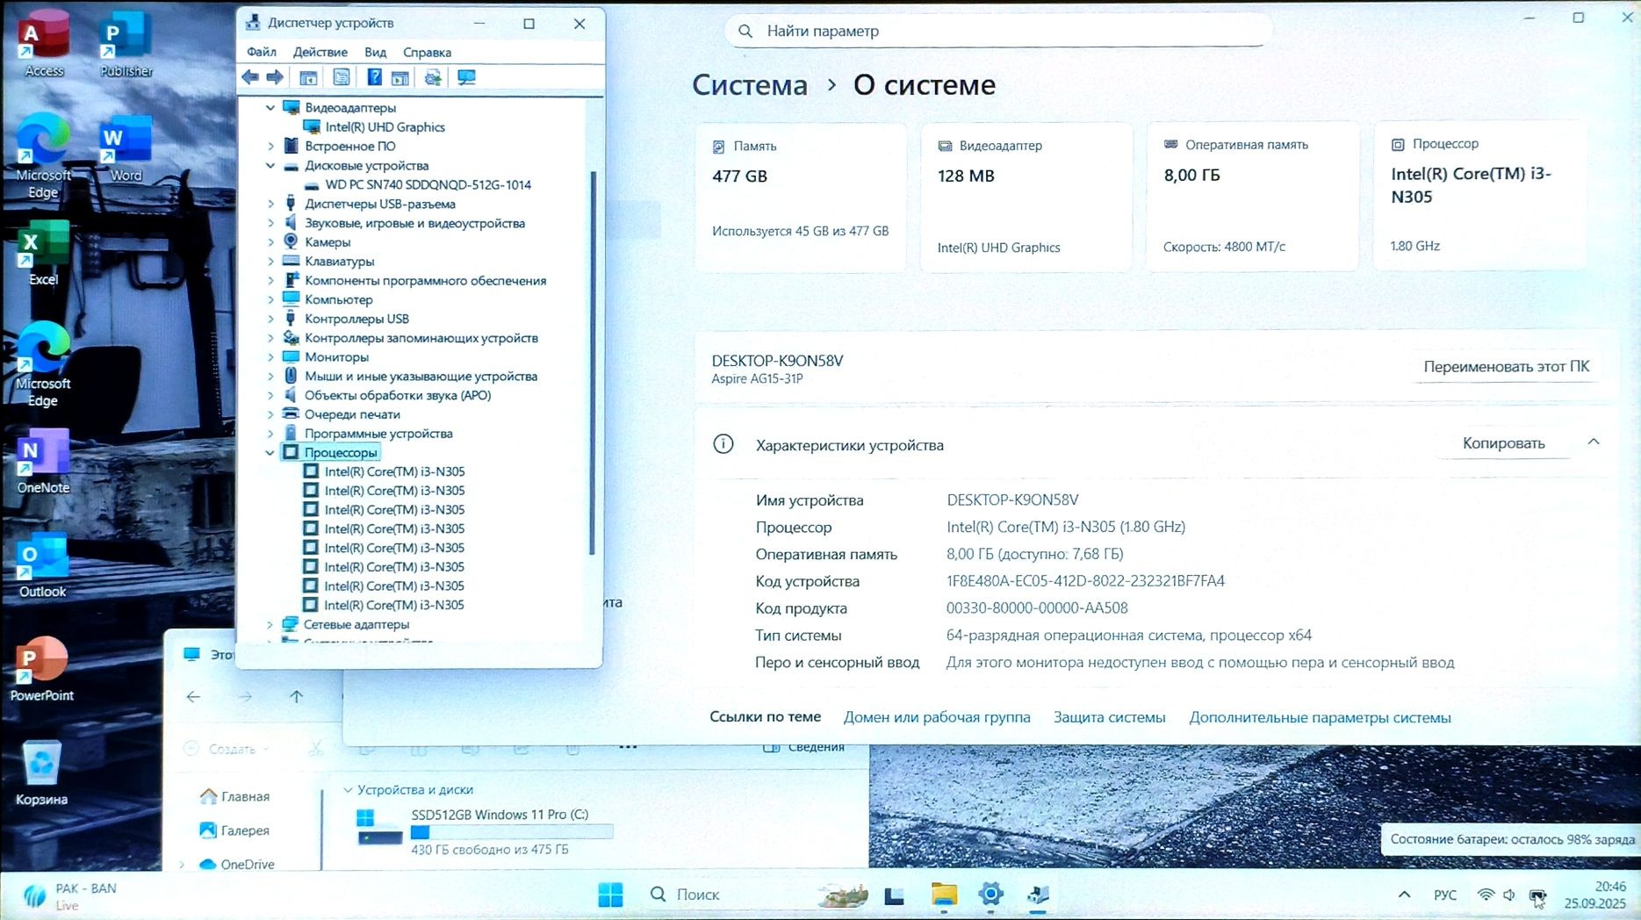Click Device Manager vertical scrollbar

point(592,362)
